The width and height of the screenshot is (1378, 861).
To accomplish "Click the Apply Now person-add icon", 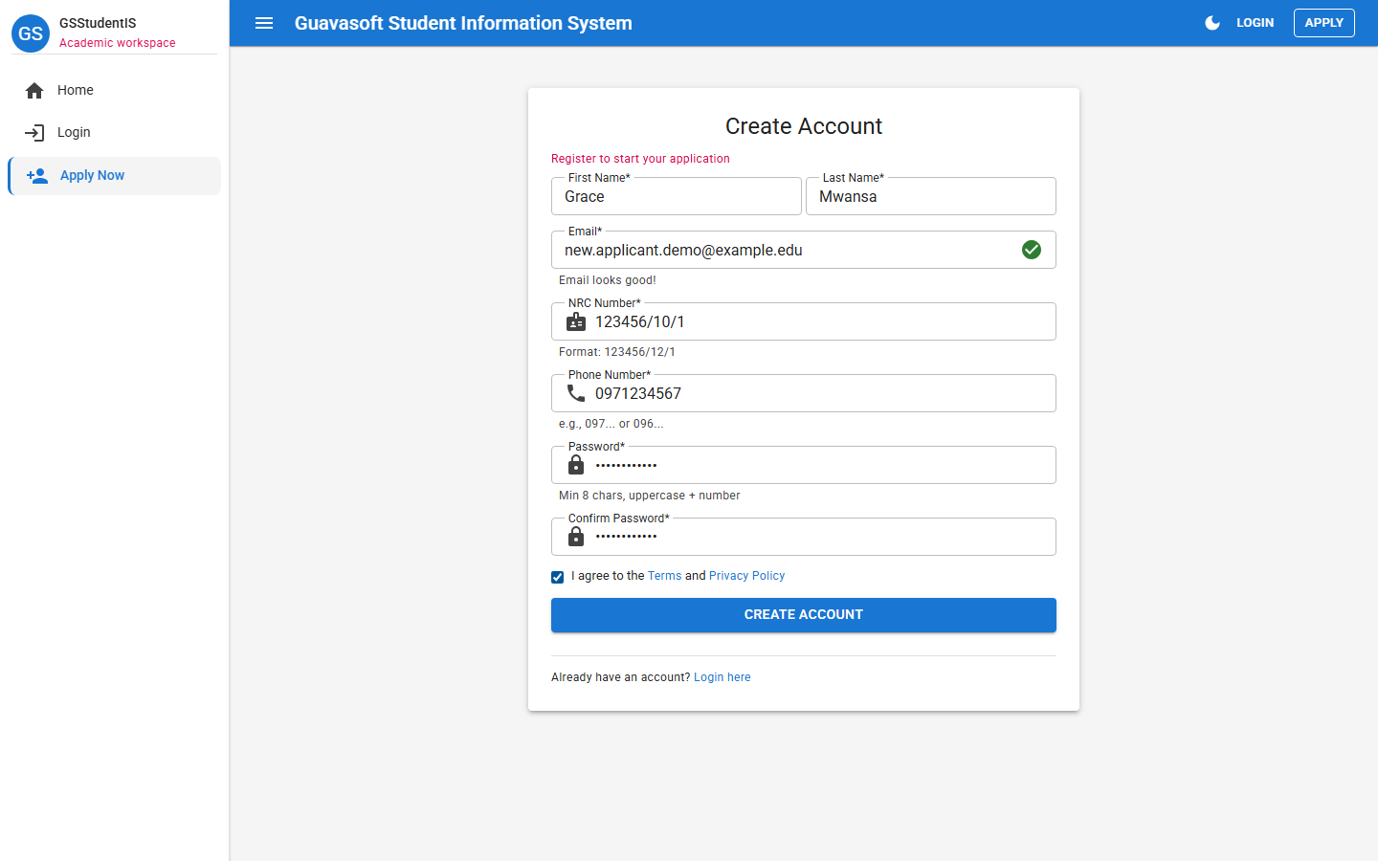I will (x=37, y=176).
